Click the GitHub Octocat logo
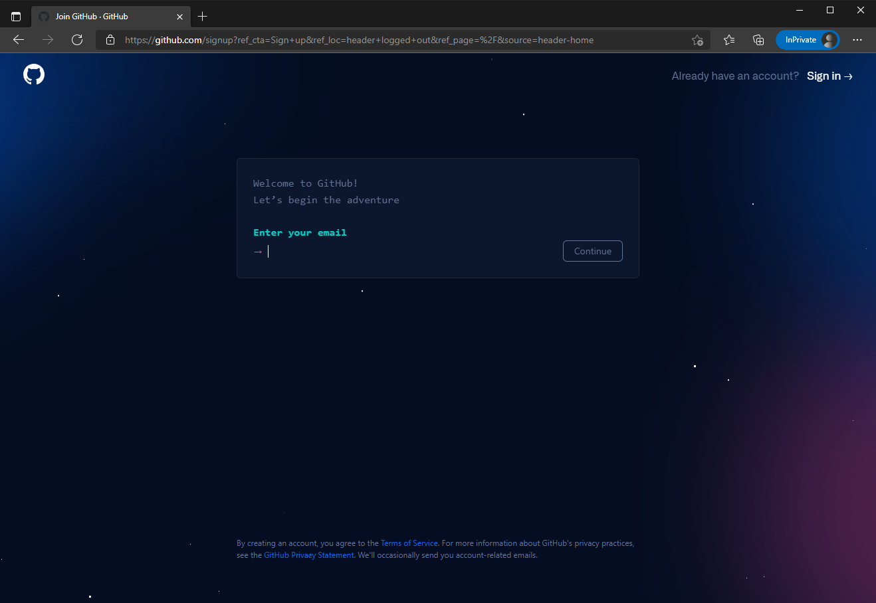Viewport: 876px width, 603px height. (x=34, y=74)
